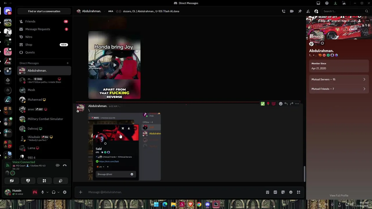This screenshot has width=372, height=209.
Task: Reply to the message arrow icon
Action: 286,104
